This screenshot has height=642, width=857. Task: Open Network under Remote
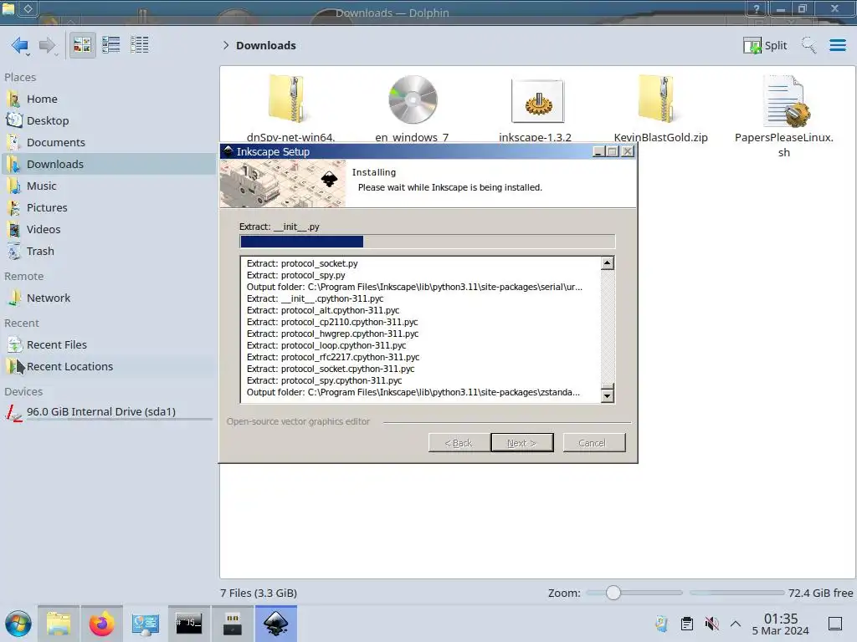(108, 298)
